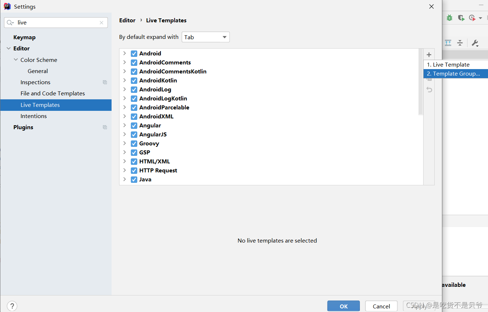Expand the HTML/XML group chevron

click(x=125, y=161)
